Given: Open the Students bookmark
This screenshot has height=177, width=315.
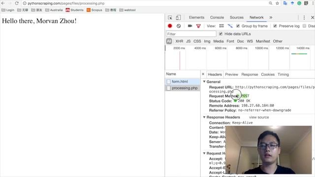Looking at the screenshot, I should click(x=74, y=10).
